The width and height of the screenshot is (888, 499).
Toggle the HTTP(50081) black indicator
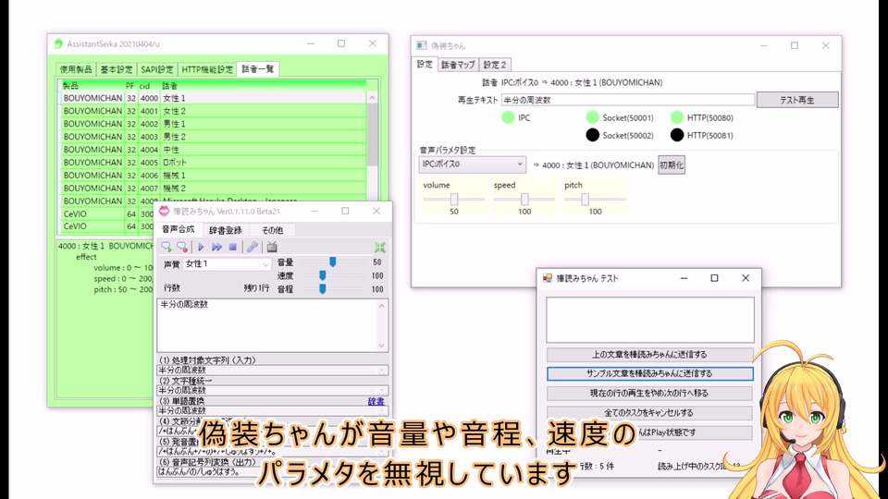(x=677, y=135)
